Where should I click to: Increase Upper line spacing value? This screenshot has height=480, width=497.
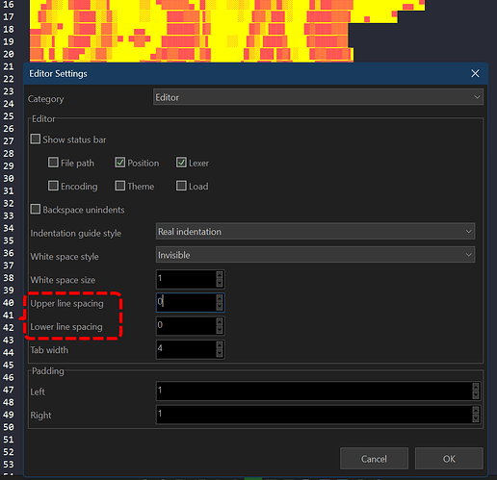(220, 298)
